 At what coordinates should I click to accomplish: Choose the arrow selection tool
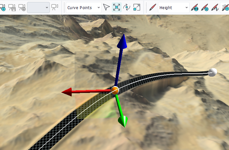click(x=107, y=7)
